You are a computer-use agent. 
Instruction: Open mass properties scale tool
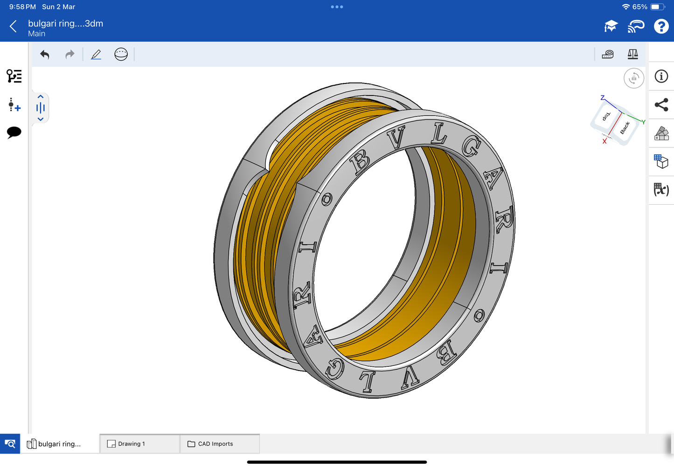(632, 55)
